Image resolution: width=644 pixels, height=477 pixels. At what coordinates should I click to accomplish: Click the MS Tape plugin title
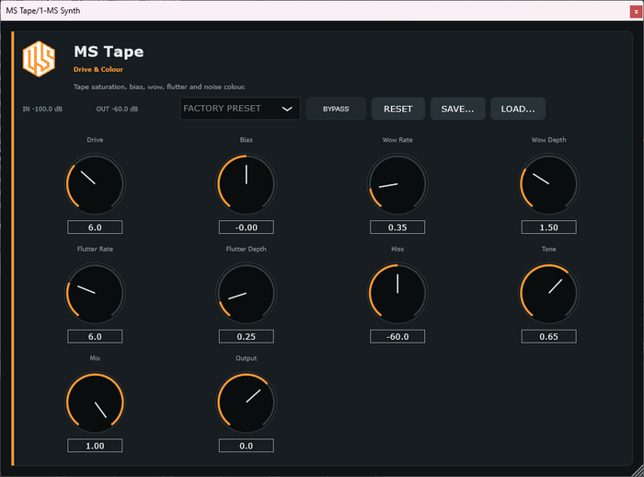(x=109, y=52)
